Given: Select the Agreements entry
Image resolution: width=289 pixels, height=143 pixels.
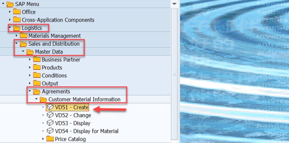Looking at the screenshot, I should click(x=56, y=91).
